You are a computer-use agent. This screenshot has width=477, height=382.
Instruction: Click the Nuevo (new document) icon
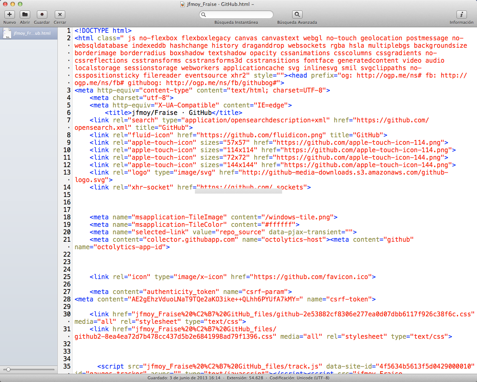(9, 15)
